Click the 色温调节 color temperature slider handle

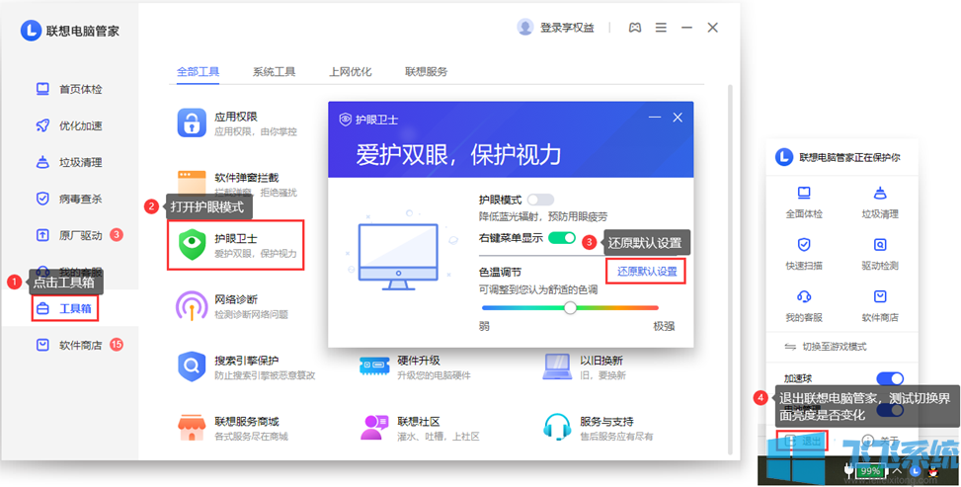(570, 307)
